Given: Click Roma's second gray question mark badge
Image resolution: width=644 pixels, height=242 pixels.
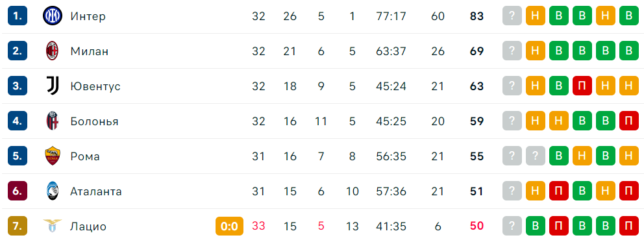Looking at the screenshot, I should click(x=536, y=156).
